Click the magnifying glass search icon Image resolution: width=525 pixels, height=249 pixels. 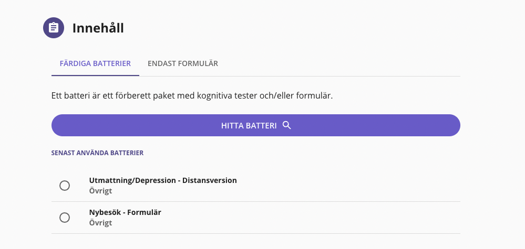[x=286, y=125]
